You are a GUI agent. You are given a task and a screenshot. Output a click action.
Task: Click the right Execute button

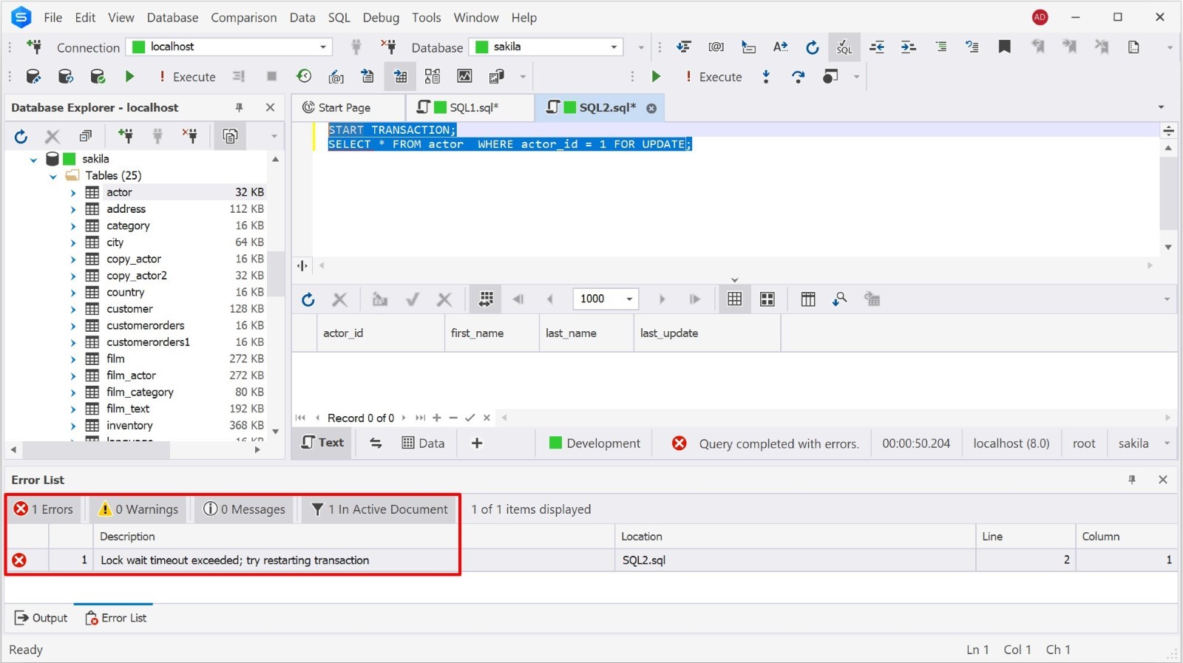coord(713,77)
